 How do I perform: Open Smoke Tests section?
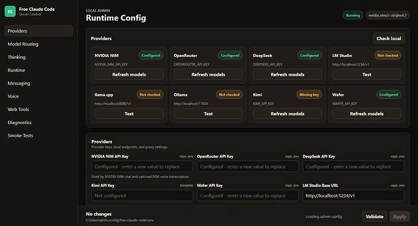(x=39, y=135)
